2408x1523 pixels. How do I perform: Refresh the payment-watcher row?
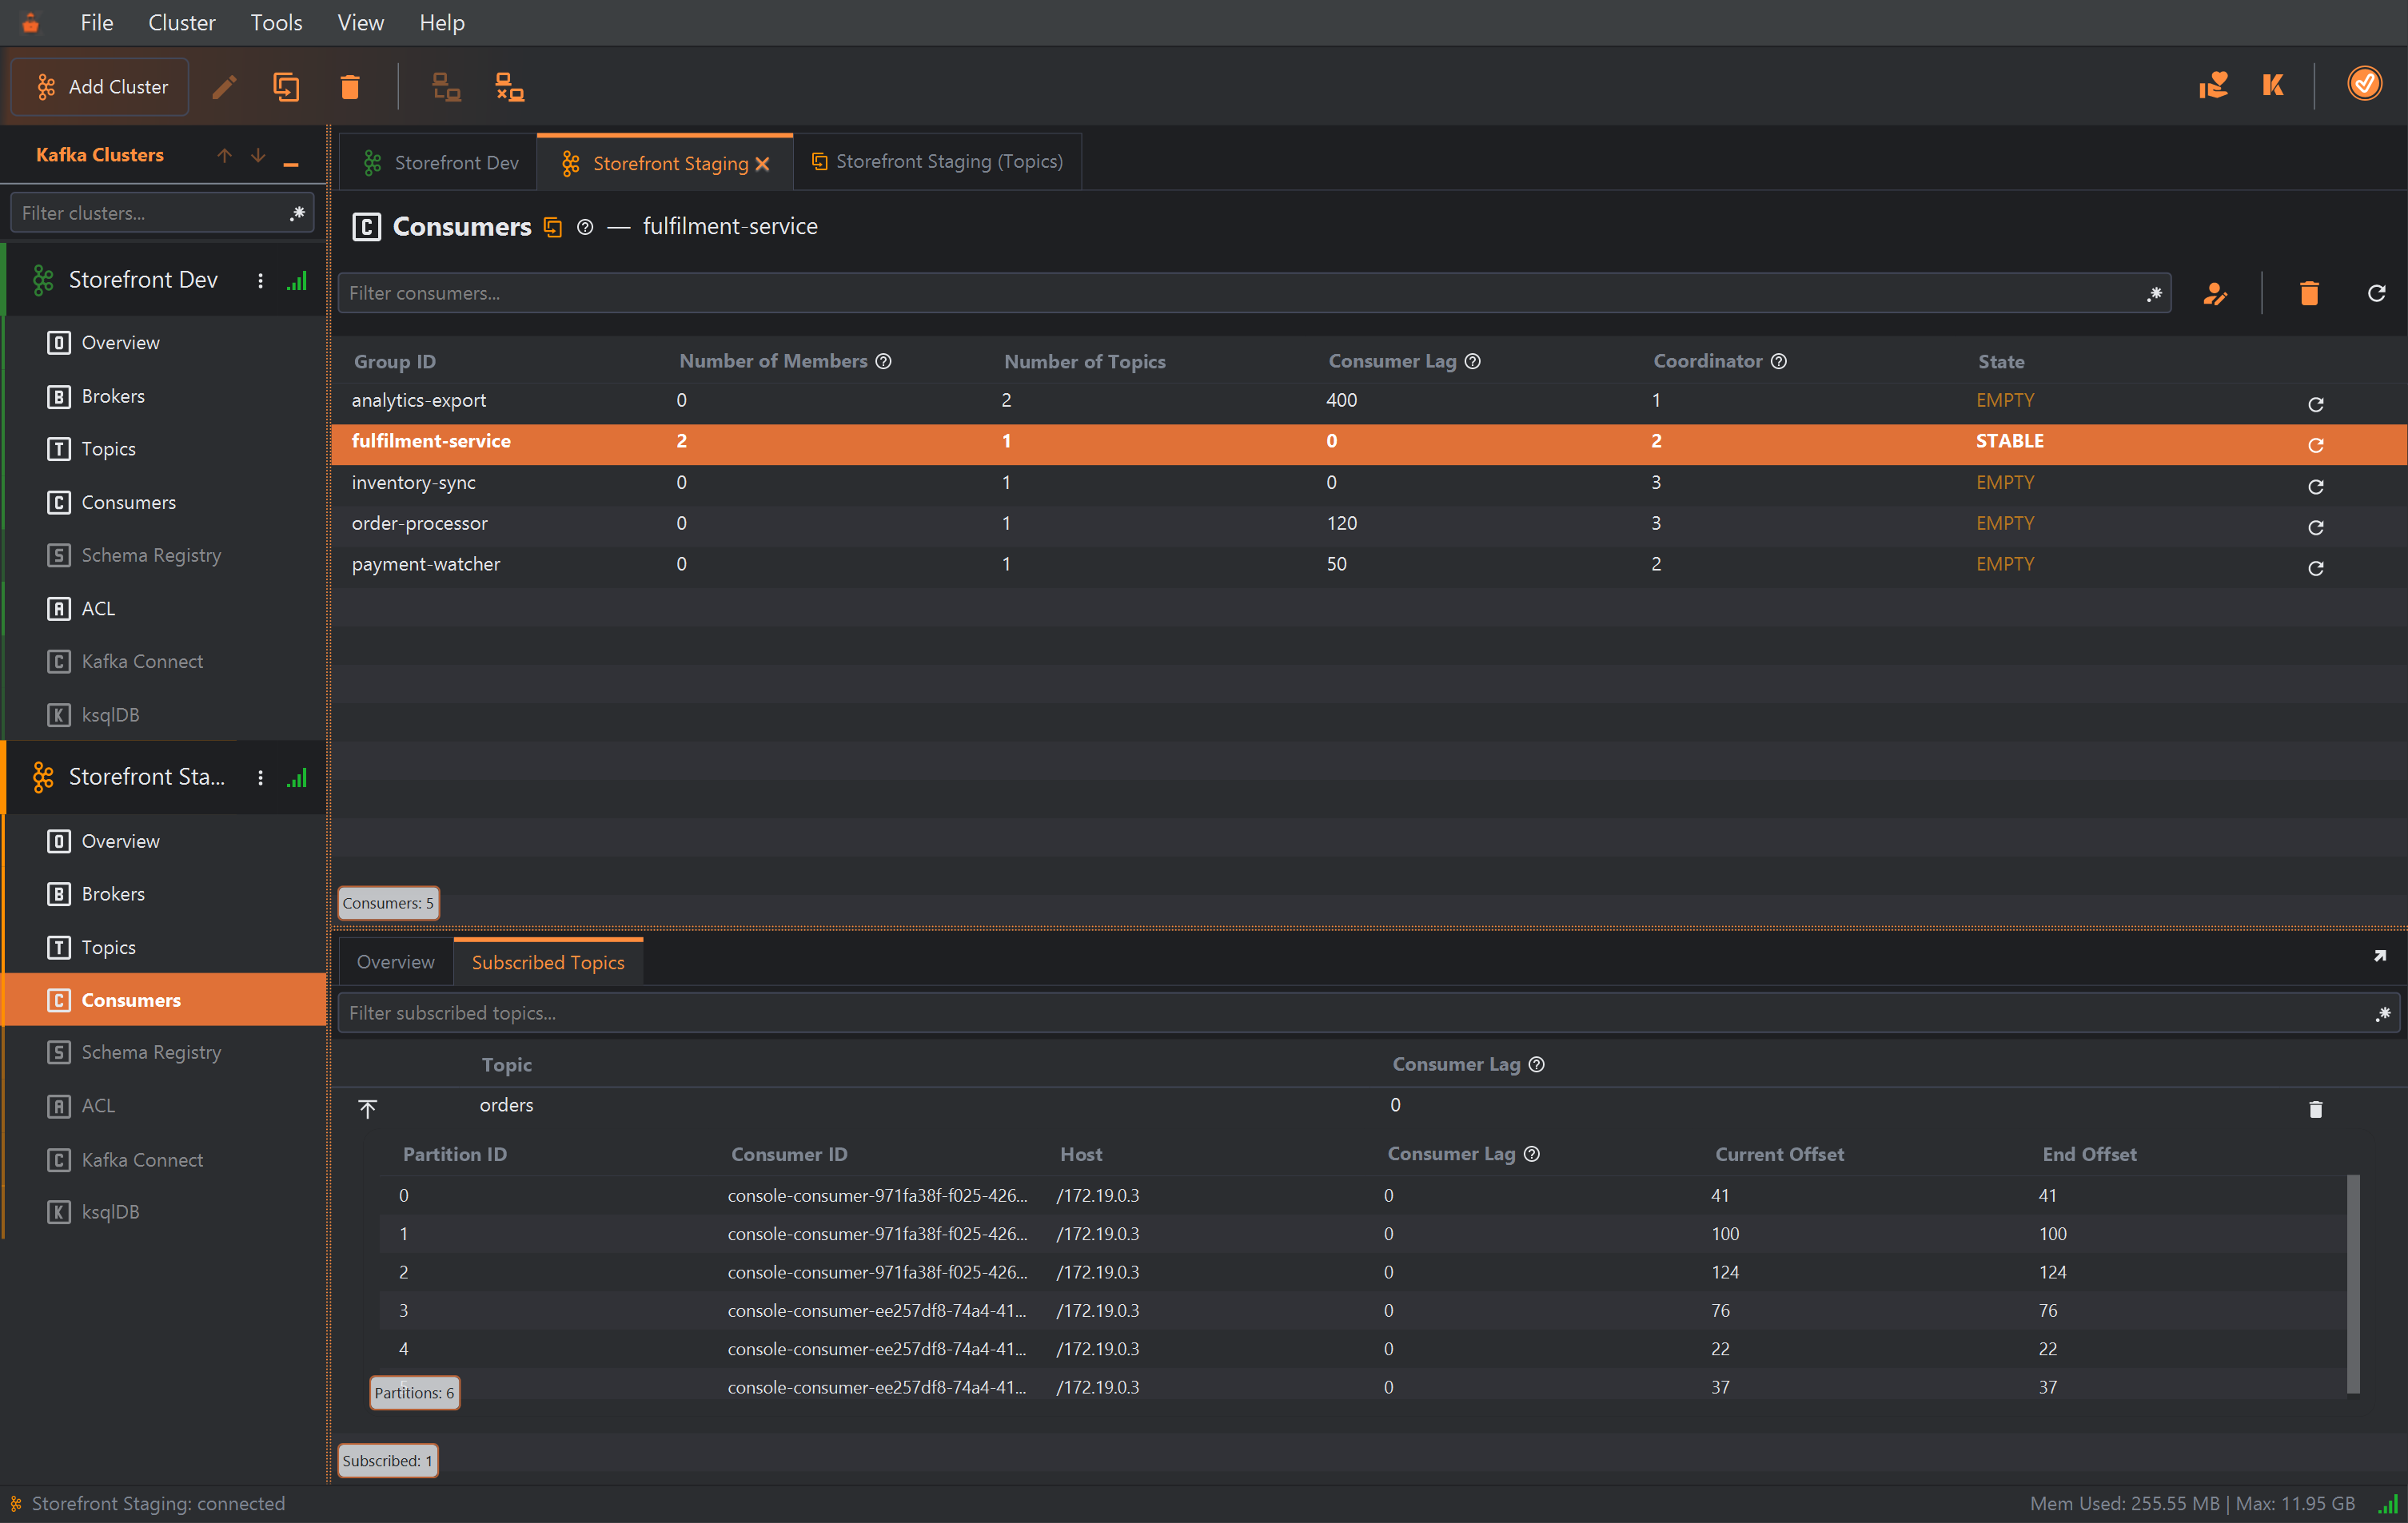point(2315,567)
